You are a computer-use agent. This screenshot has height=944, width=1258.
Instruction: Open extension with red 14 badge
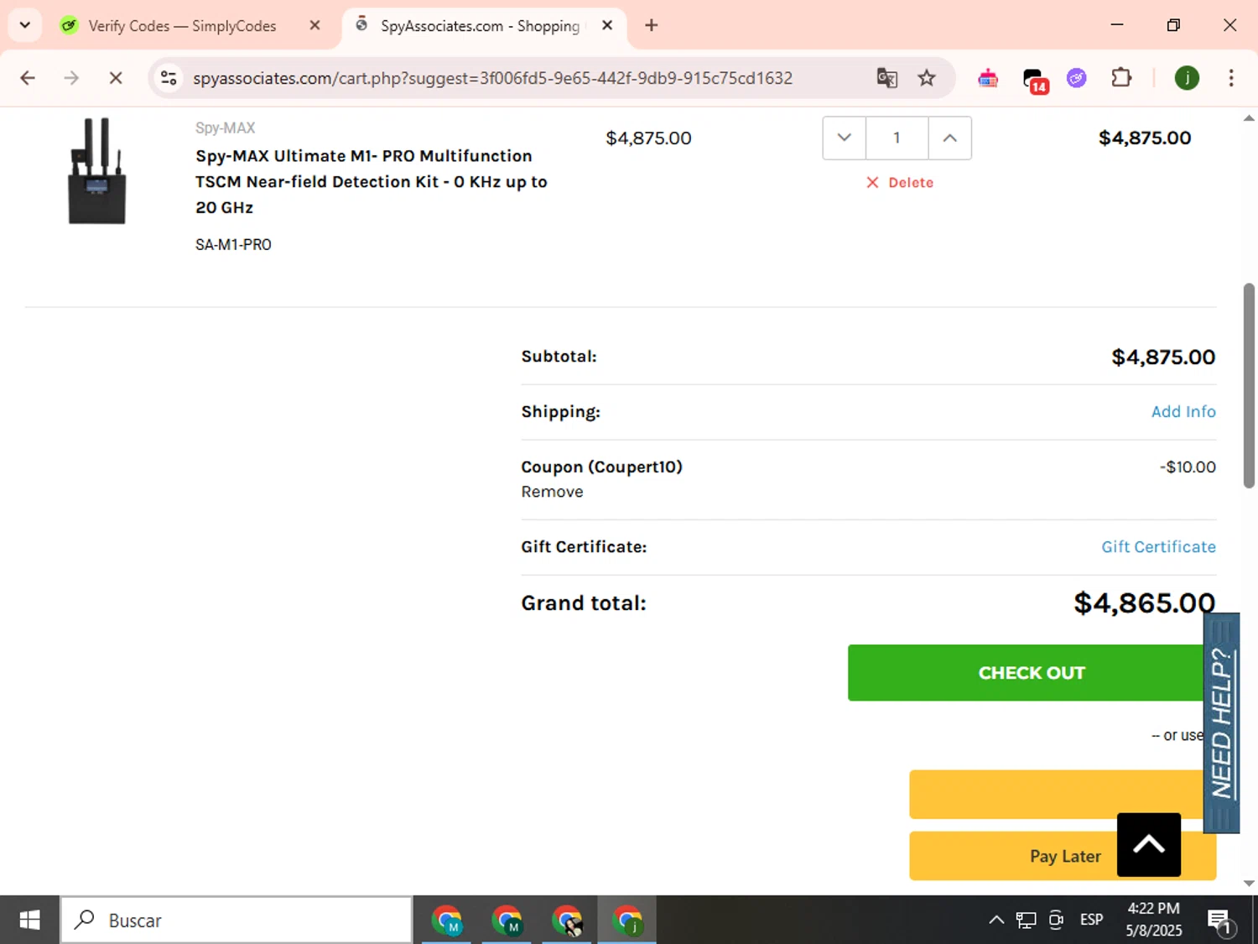pos(1036,80)
